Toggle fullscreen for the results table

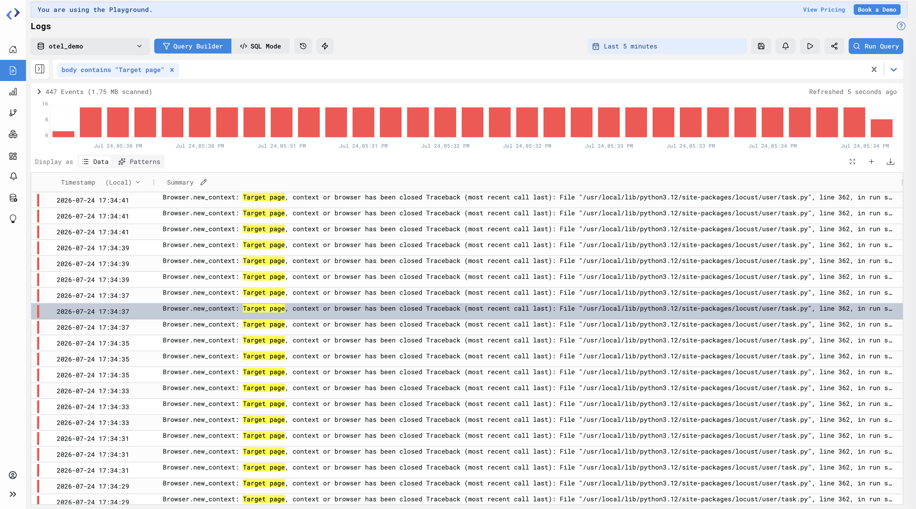852,162
